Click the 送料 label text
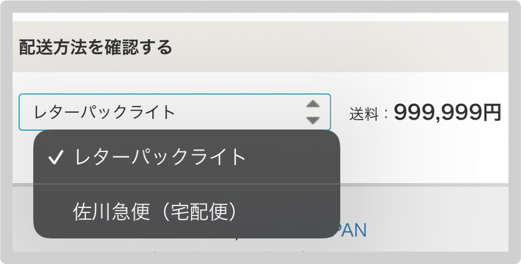 pyautogui.click(x=364, y=115)
